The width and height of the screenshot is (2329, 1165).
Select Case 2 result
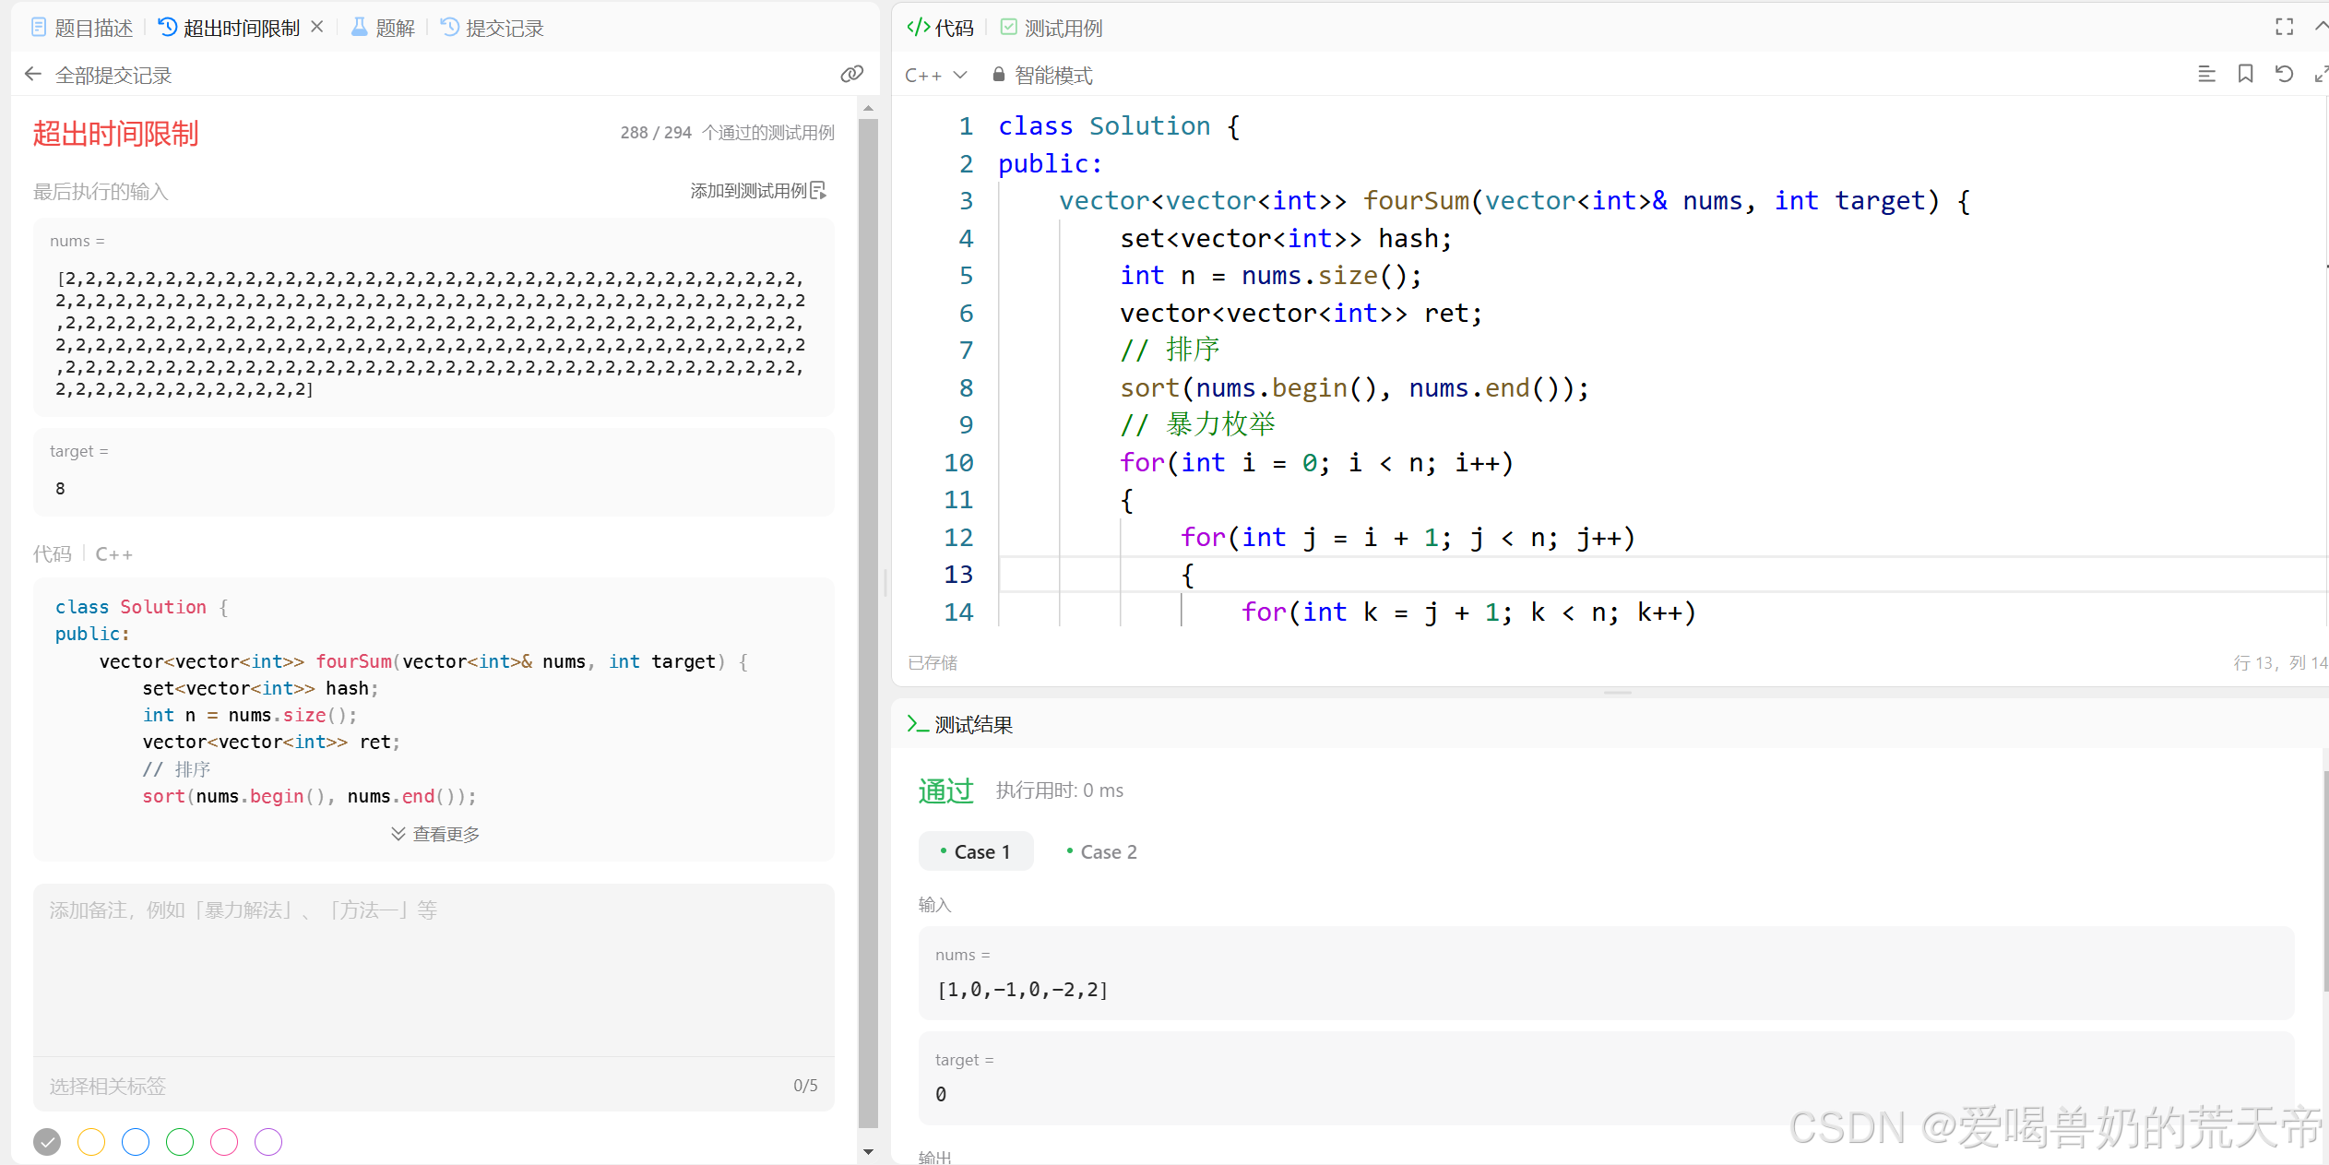1101,851
